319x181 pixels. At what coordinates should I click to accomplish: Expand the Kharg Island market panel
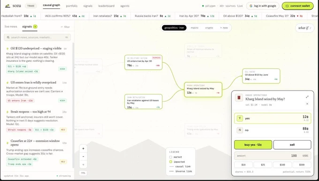pos(307,97)
